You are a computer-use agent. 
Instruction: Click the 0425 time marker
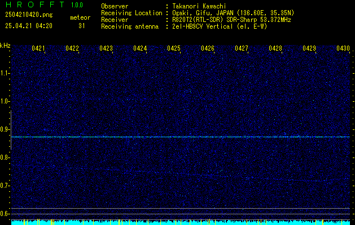point(174,48)
